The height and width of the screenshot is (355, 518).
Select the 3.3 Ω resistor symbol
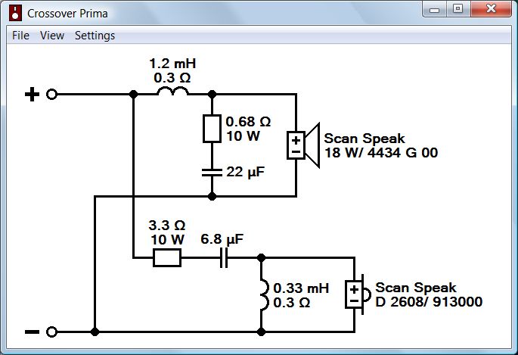pyautogui.click(x=167, y=258)
